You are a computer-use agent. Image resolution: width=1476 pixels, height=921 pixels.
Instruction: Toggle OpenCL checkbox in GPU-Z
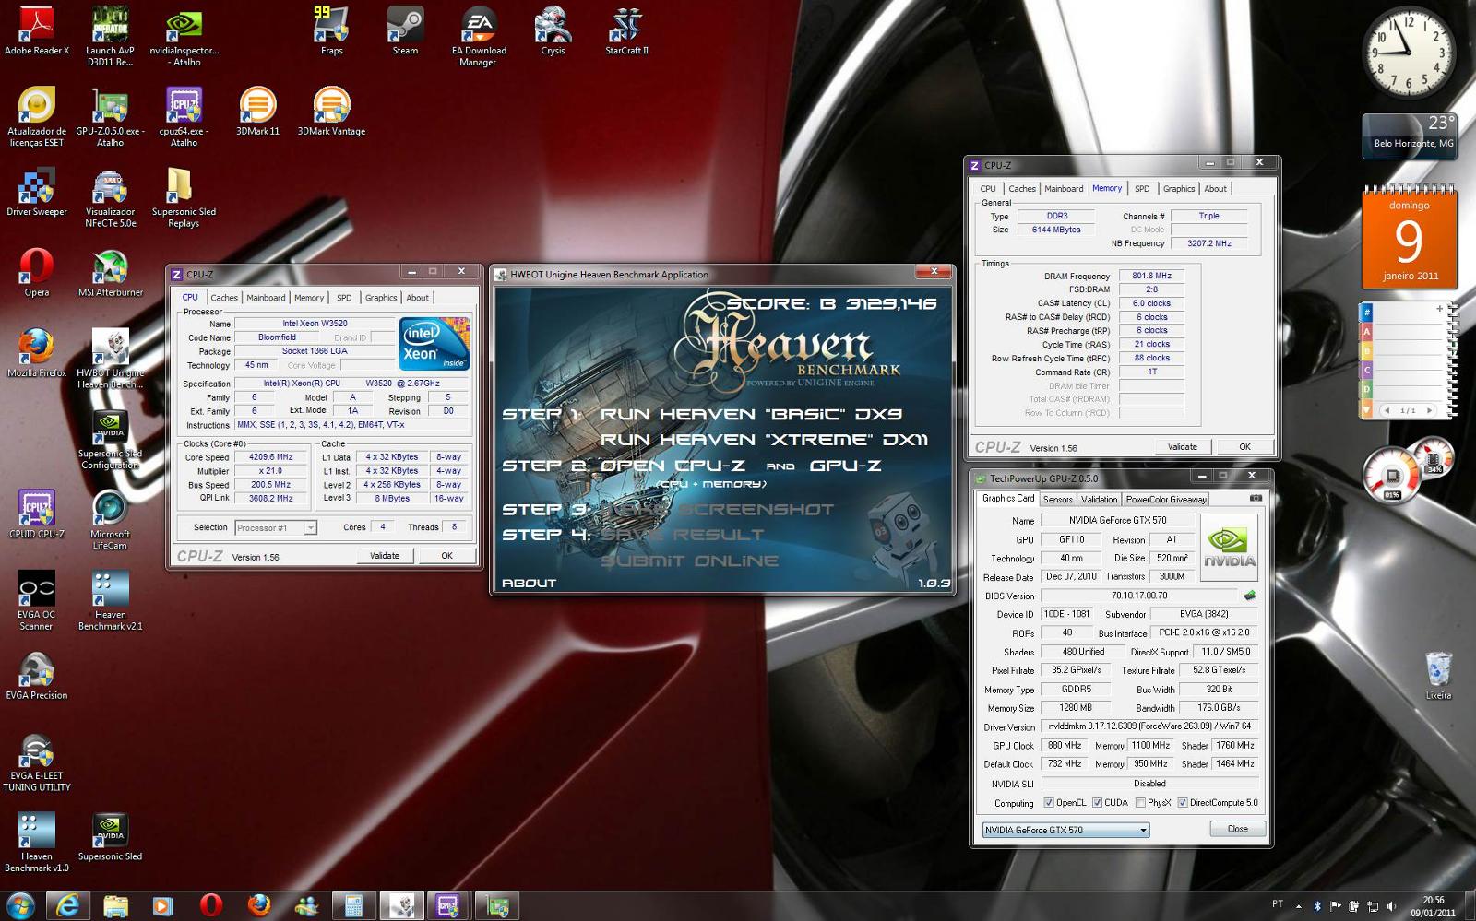[x=1048, y=803]
